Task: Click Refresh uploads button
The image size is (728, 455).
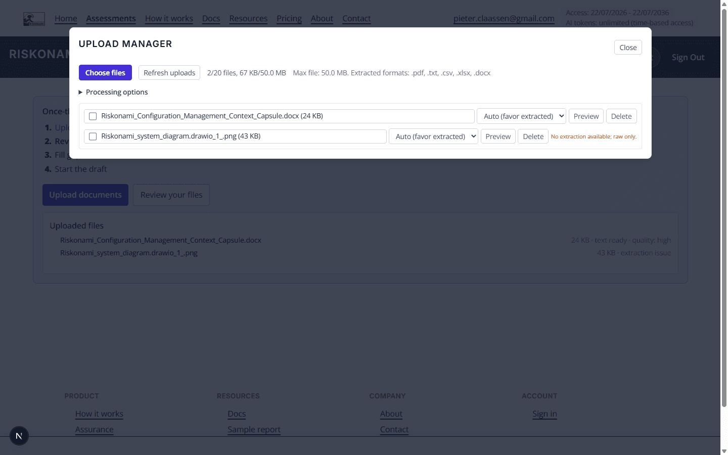Action: tap(169, 73)
